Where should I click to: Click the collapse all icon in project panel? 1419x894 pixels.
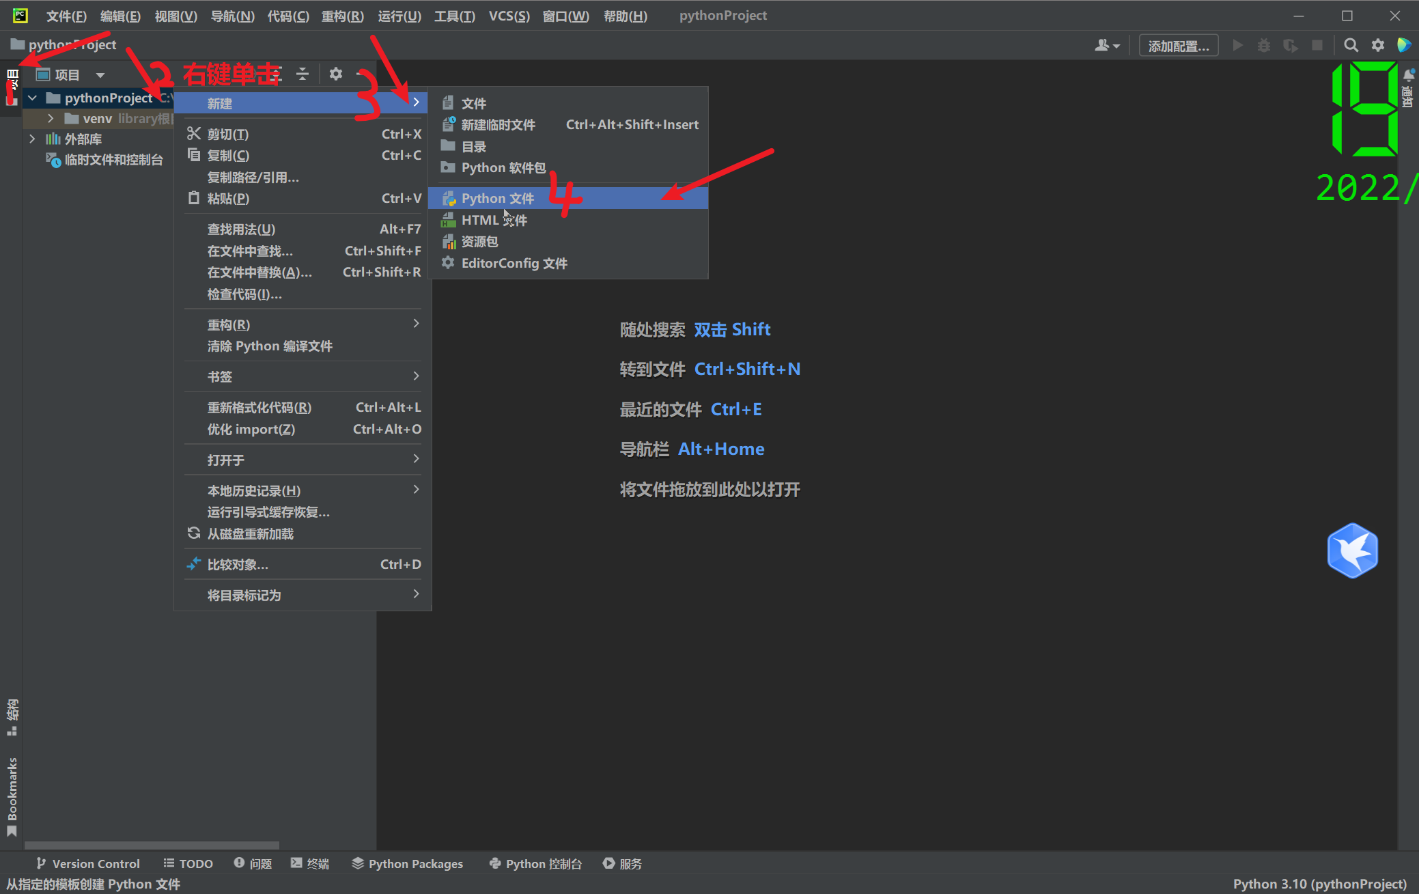tap(303, 74)
